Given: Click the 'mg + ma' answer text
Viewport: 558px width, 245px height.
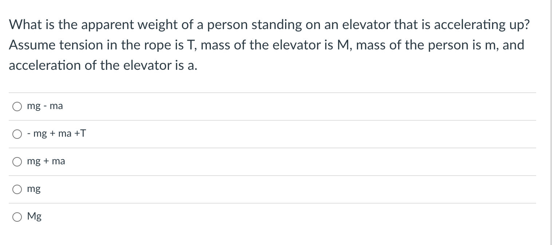Looking at the screenshot, I should coord(46,161).
